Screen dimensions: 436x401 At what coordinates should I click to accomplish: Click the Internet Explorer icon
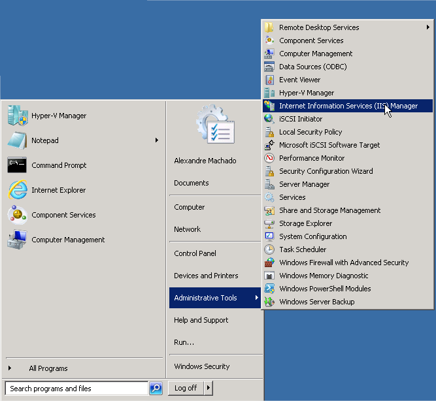coord(18,190)
